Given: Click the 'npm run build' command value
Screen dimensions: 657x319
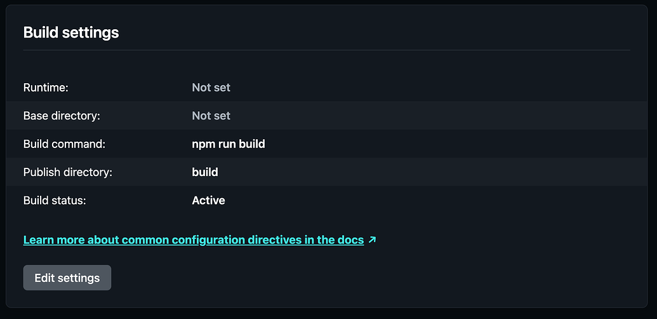Looking at the screenshot, I should click(229, 144).
